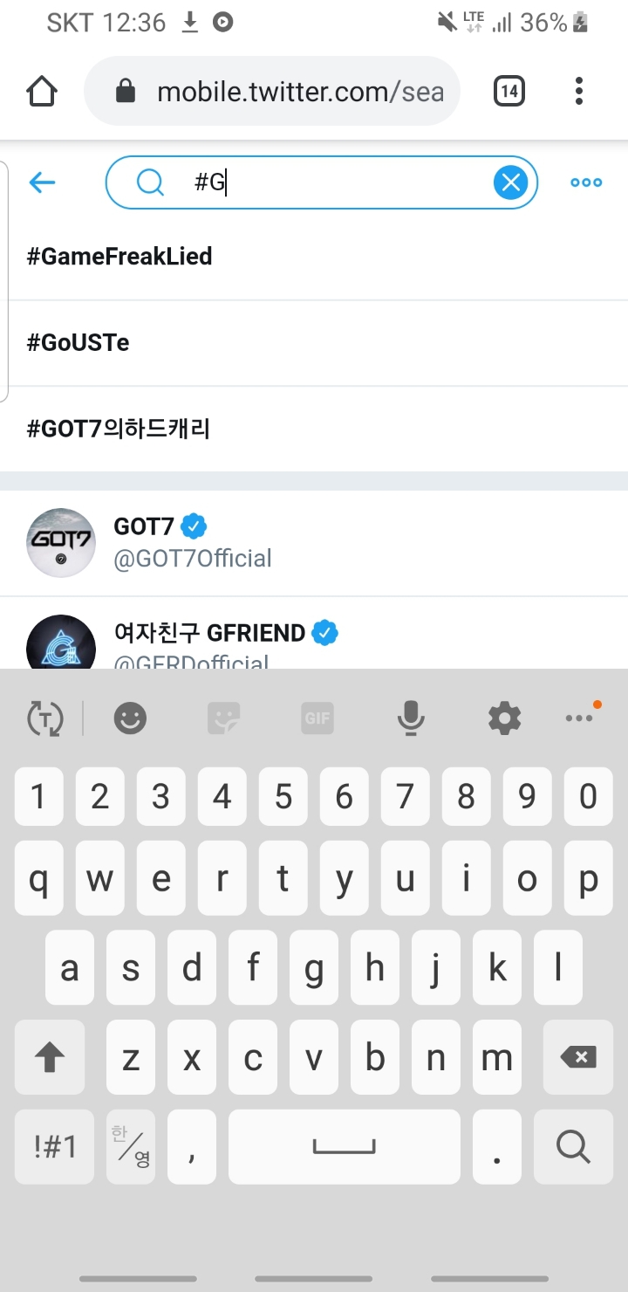The width and height of the screenshot is (628, 1292).
Task: Open the emoji picker on keyboard
Action: coord(130,719)
